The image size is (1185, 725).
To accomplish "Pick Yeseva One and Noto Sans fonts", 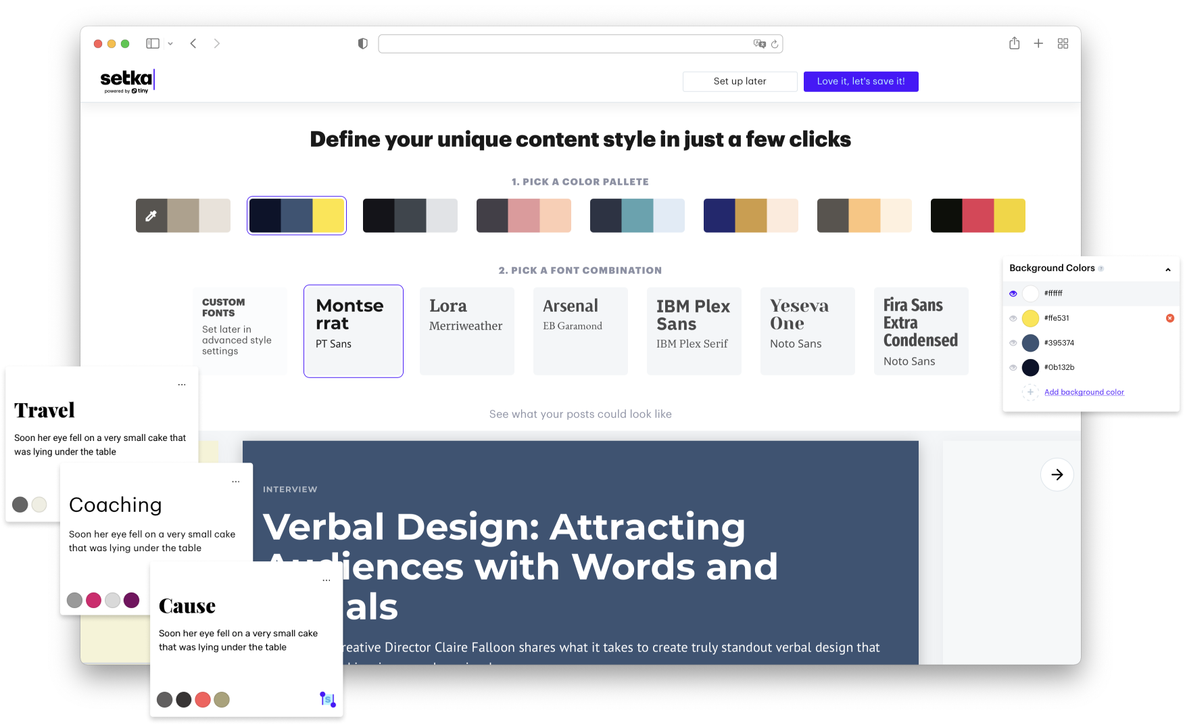I will point(808,331).
